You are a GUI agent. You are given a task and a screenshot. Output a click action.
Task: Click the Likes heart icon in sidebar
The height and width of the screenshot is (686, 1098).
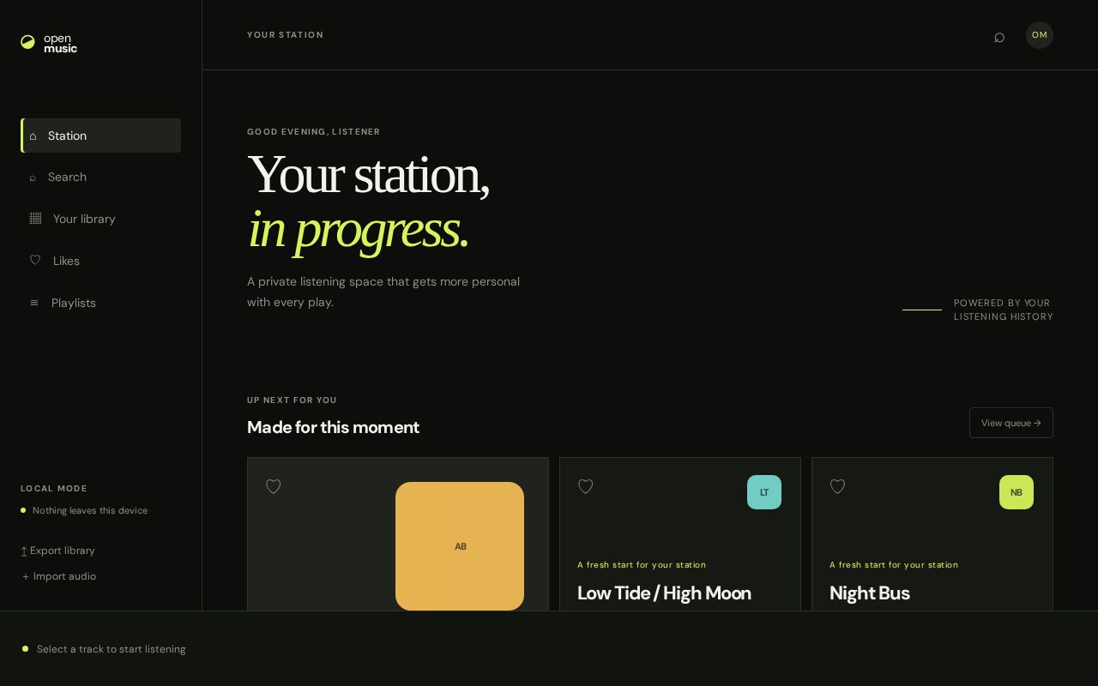(35, 260)
